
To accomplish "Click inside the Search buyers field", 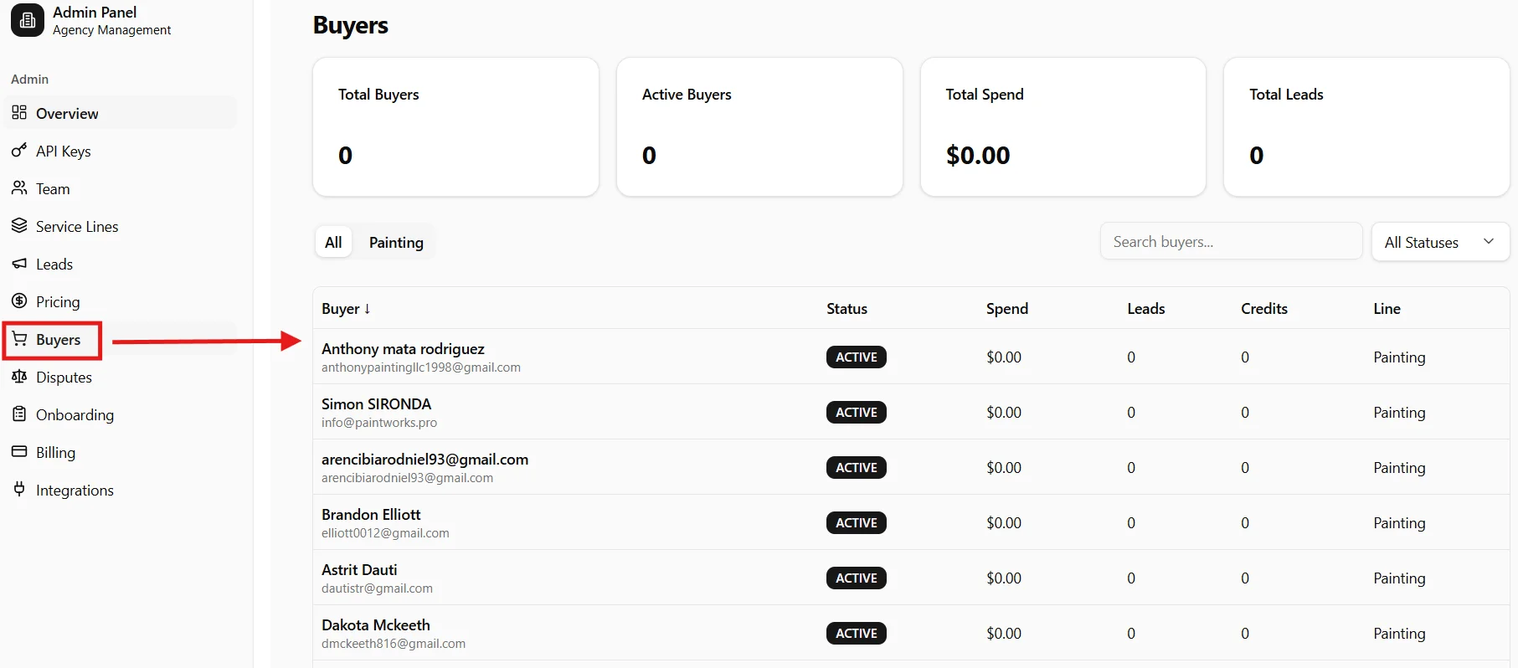I will pos(1230,241).
